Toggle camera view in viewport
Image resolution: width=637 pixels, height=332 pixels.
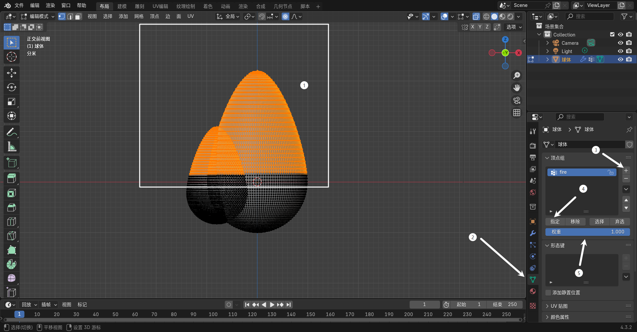(x=517, y=100)
